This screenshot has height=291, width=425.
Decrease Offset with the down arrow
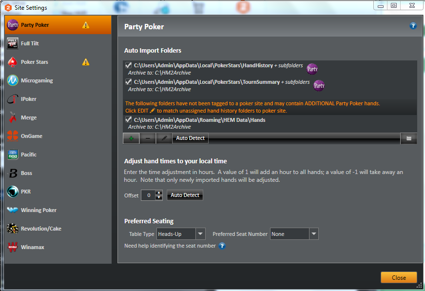click(159, 198)
